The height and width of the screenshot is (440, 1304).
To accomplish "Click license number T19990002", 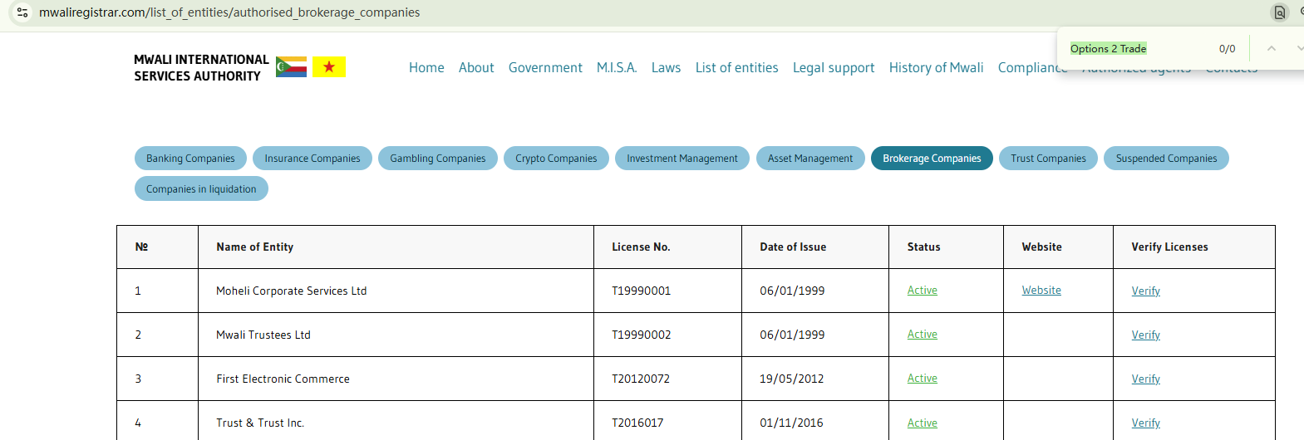I will tap(642, 335).
